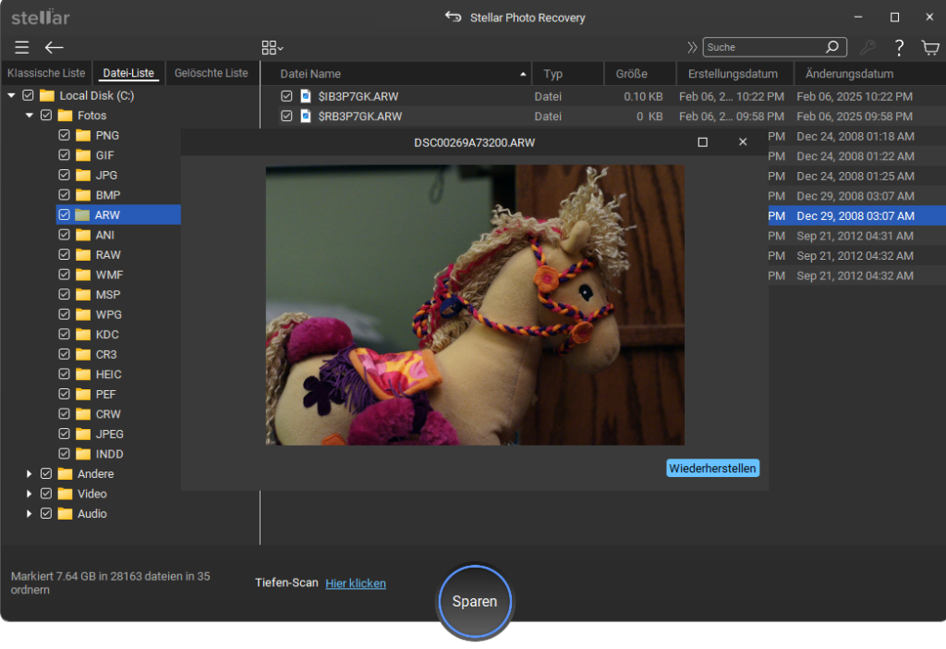The height and width of the screenshot is (649, 946).
Task: Switch to Gelöschte Liste tab
Action: coord(212,73)
